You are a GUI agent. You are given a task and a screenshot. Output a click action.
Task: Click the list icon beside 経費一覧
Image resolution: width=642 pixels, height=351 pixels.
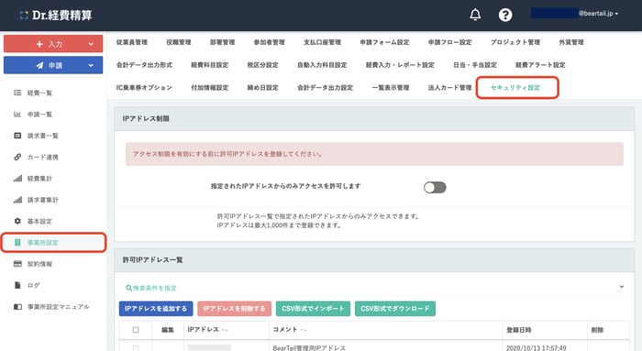[17, 93]
